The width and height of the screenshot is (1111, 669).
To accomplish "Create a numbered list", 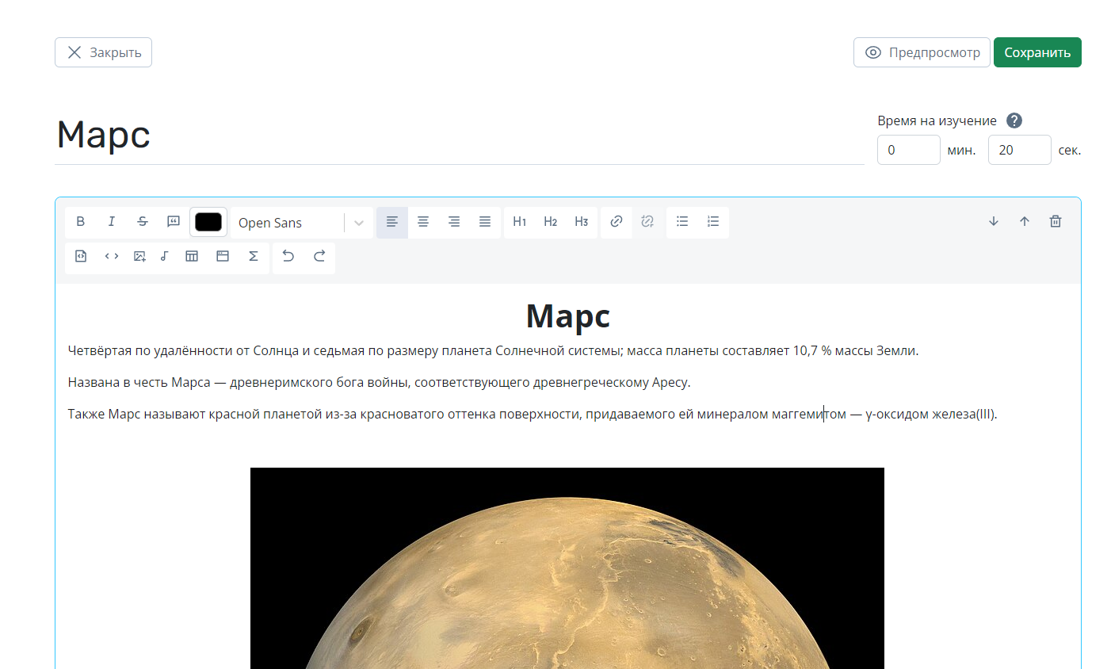I will [x=713, y=222].
